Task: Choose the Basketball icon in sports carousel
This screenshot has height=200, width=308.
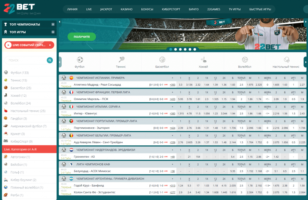Action: [x=162, y=59]
